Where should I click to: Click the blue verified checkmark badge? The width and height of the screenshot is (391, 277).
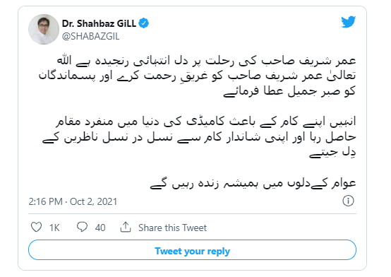[144, 23]
